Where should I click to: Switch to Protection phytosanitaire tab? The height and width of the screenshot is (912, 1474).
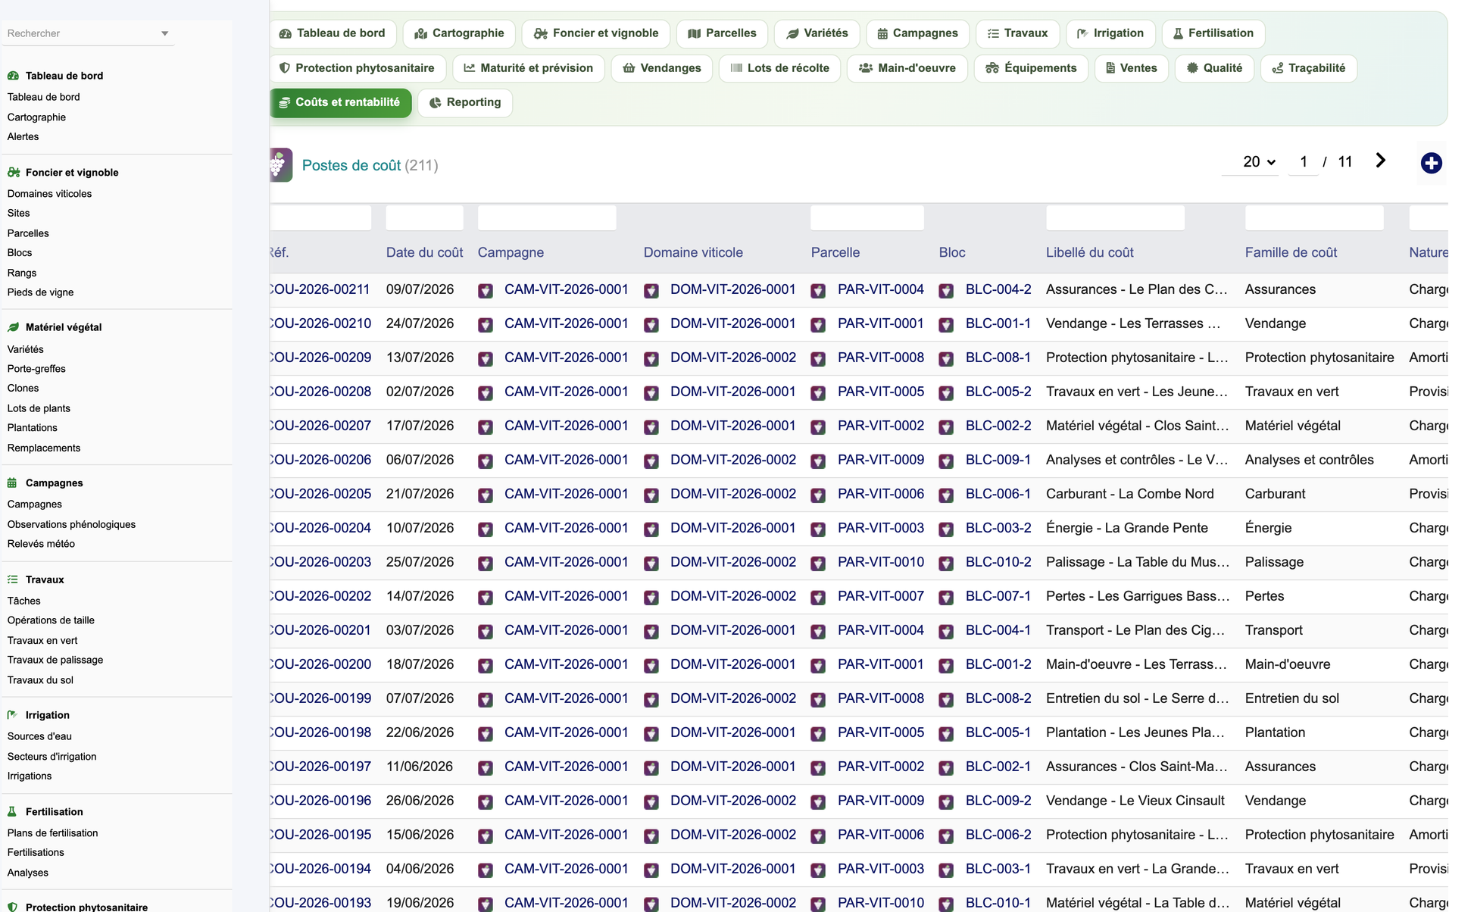point(356,68)
